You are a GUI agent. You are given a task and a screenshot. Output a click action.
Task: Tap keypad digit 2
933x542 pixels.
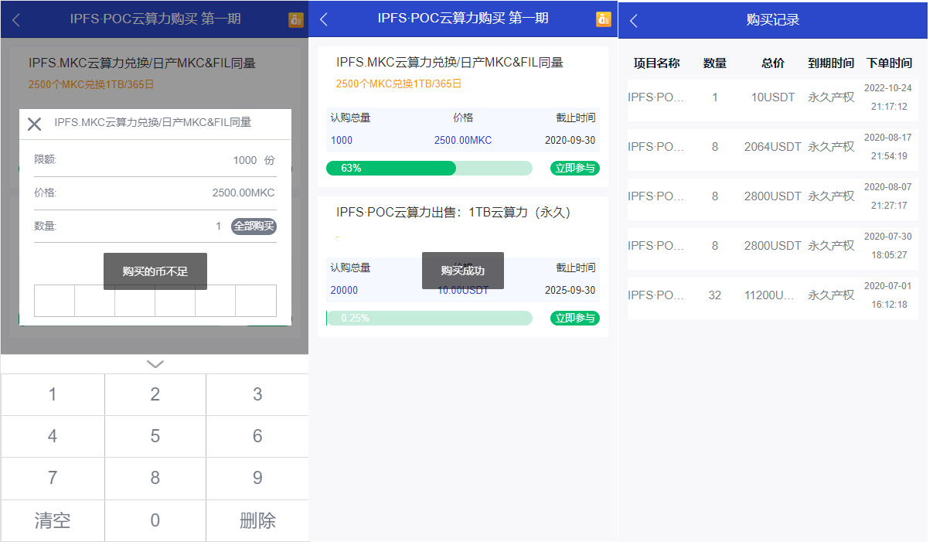155,394
